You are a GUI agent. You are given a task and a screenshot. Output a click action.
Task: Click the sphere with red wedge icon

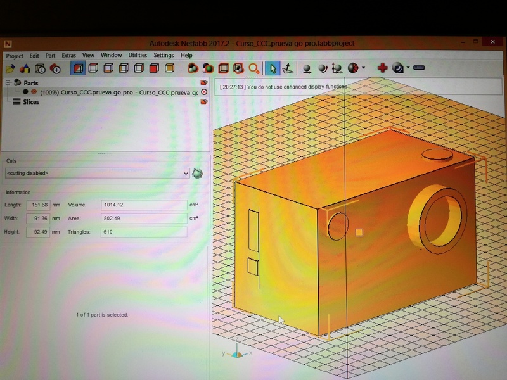pos(353,68)
